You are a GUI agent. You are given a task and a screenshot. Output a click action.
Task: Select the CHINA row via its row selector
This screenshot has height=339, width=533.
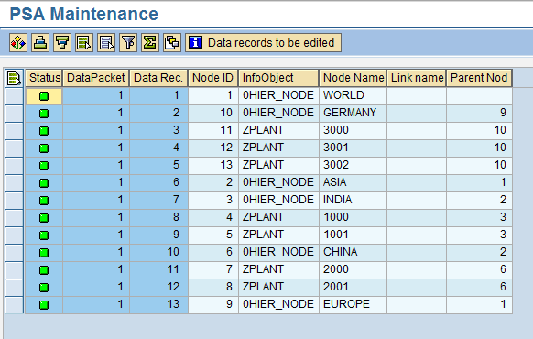[15, 252]
